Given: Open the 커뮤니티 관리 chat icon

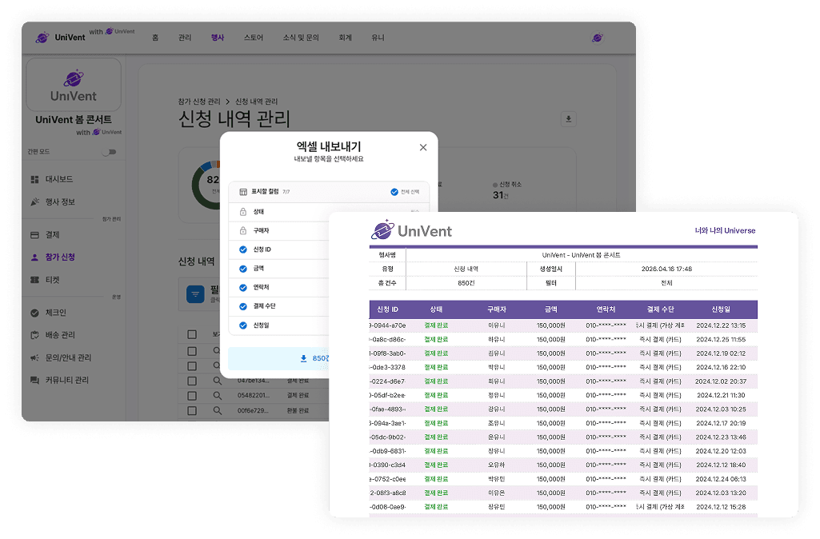Looking at the screenshot, I should pyautogui.click(x=34, y=380).
